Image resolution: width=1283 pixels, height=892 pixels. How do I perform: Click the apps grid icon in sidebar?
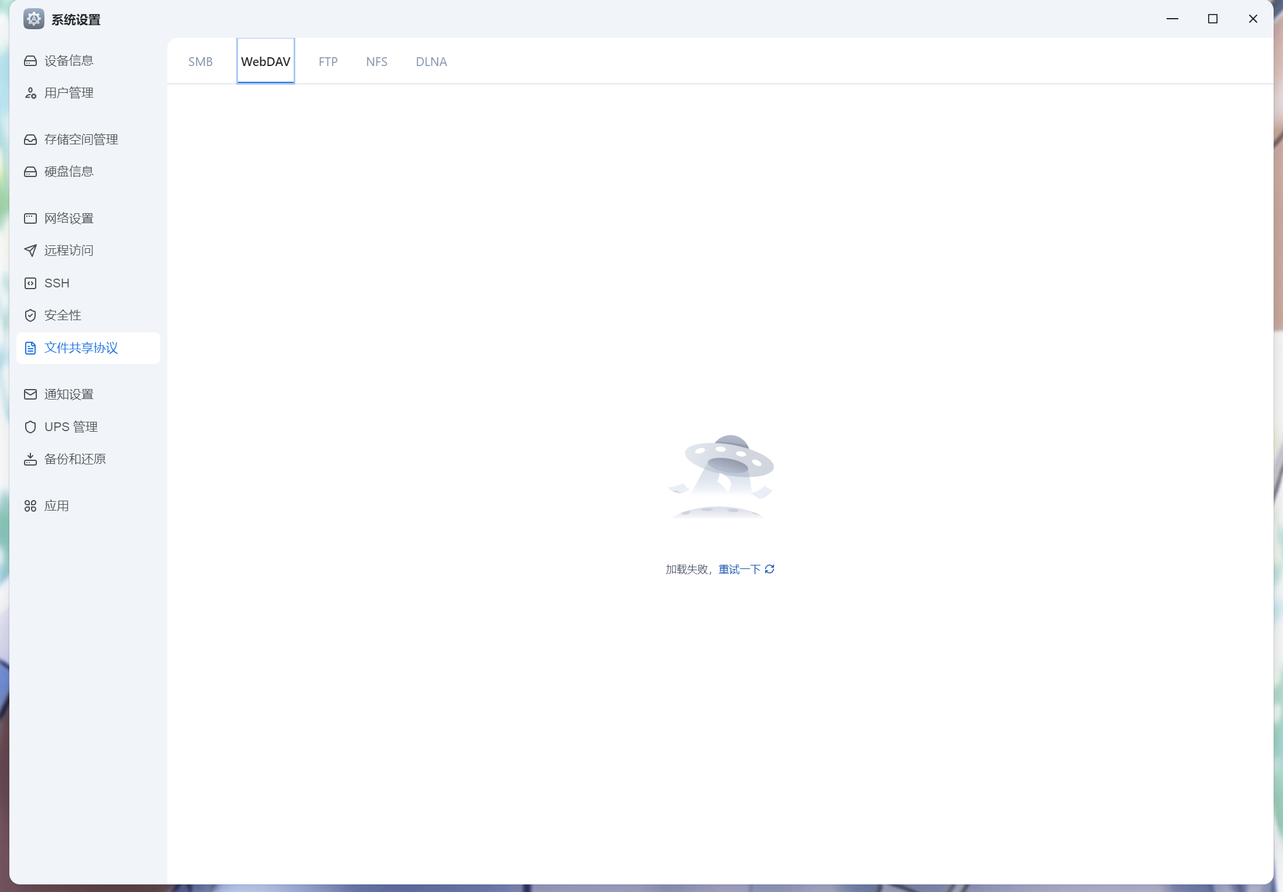pyautogui.click(x=30, y=506)
